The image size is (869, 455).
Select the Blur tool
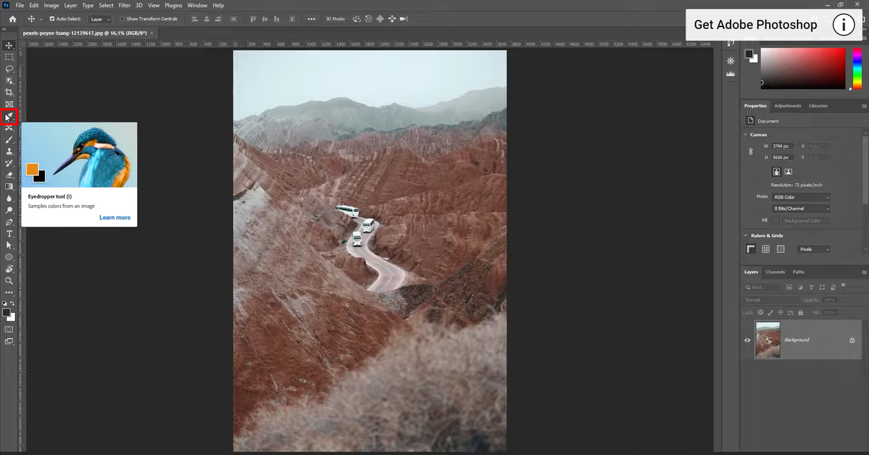coord(9,198)
